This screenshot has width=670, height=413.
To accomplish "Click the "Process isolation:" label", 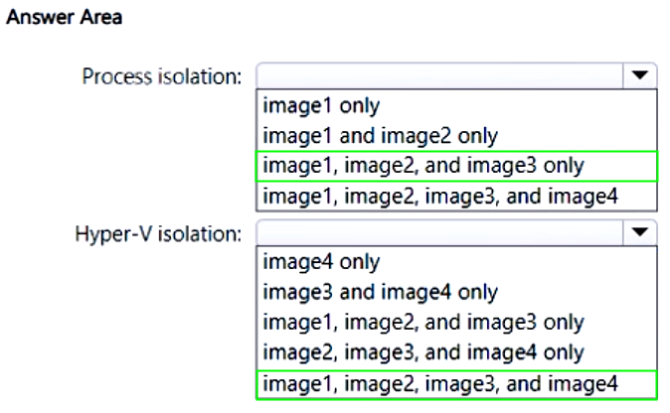I will (x=162, y=76).
